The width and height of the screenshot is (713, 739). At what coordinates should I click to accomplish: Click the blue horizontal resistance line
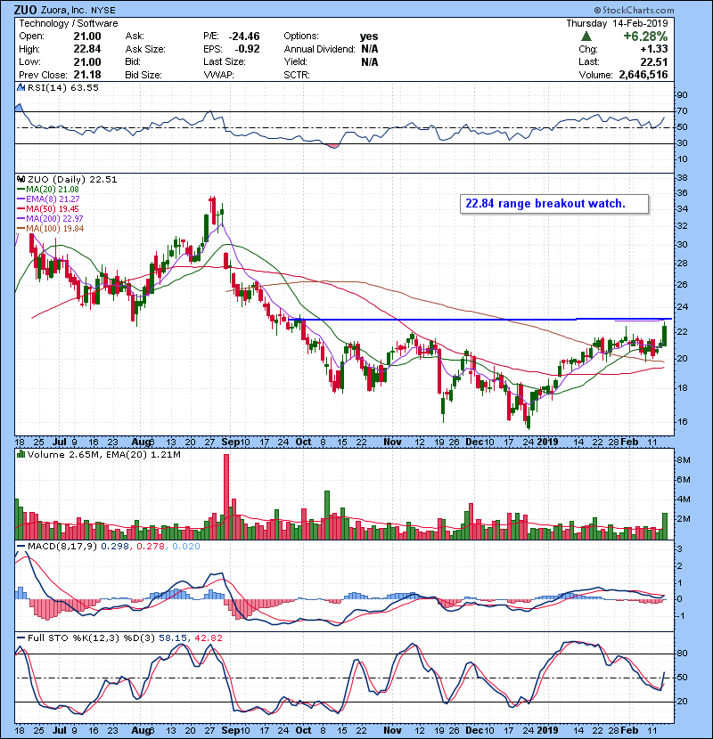click(x=479, y=320)
